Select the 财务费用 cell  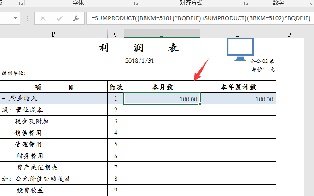coord(54,156)
